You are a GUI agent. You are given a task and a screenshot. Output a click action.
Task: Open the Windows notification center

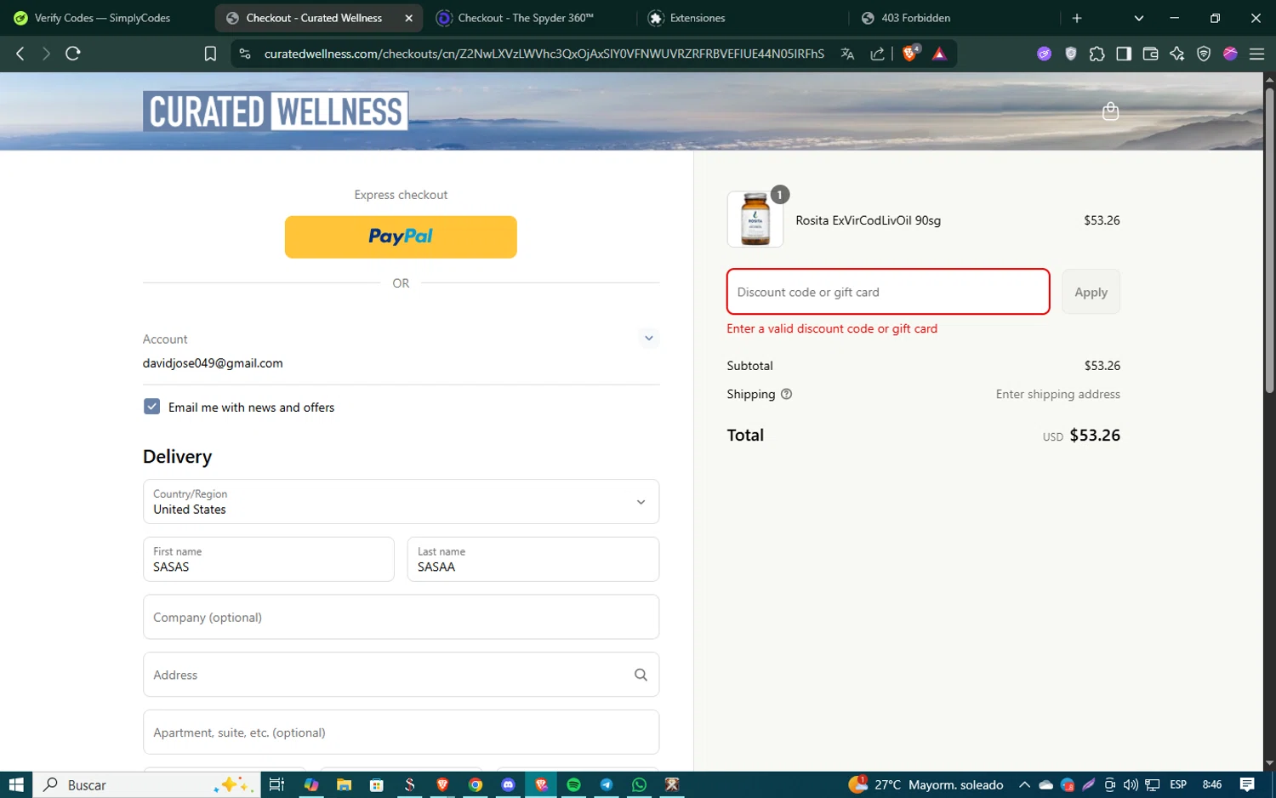coord(1247,784)
